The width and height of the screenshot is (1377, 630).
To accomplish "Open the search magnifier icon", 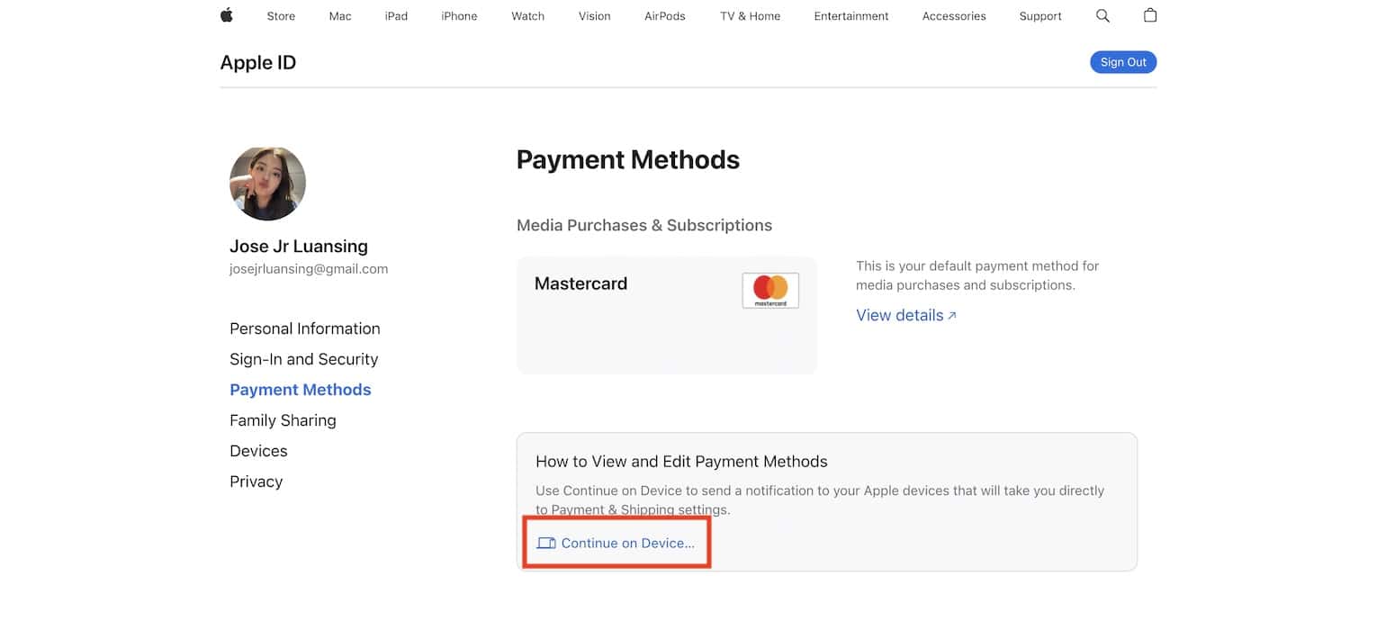I will tap(1102, 16).
